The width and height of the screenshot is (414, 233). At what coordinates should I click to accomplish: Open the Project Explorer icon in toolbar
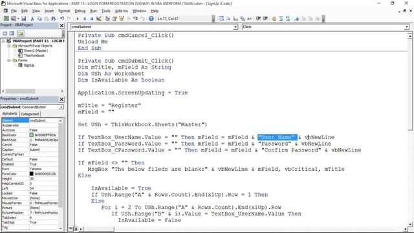[x=107, y=19]
